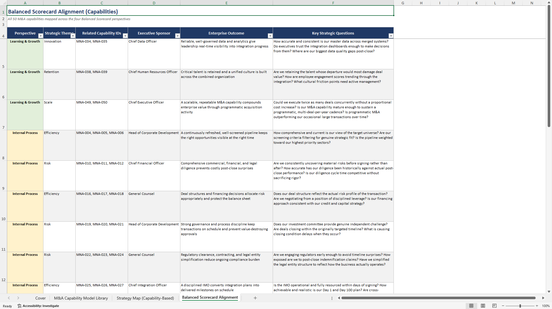Select row 9 header
The height and width of the screenshot is (309, 552).
click(x=3, y=176)
